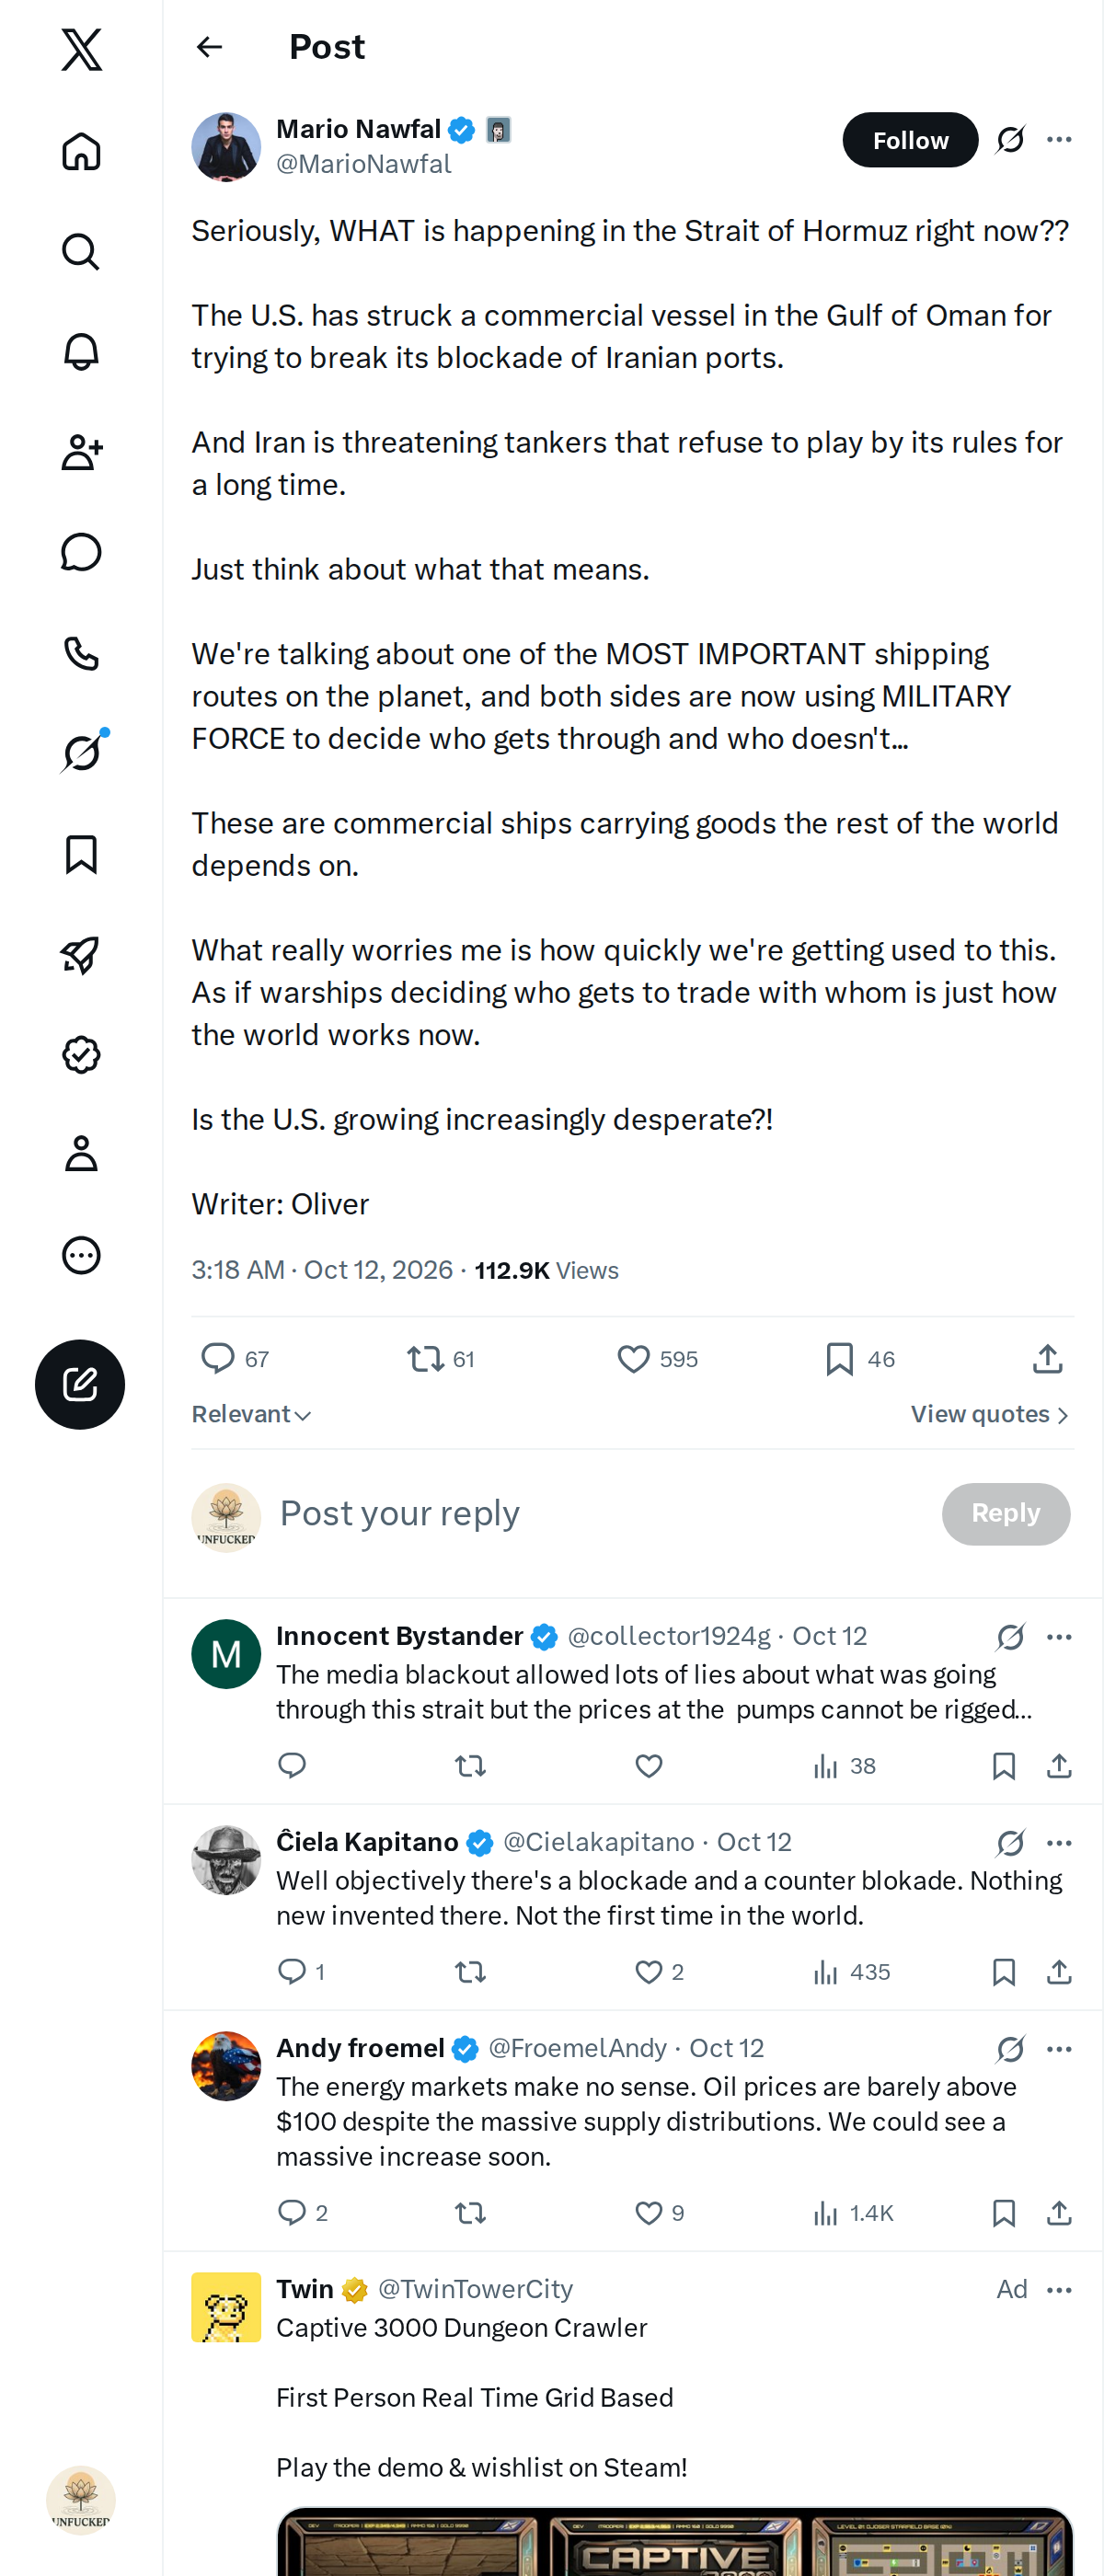The width and height of the screenshot is (1104, 2576).
Task: Go to Home in the sidebar
Action: (x=81, y=151)
